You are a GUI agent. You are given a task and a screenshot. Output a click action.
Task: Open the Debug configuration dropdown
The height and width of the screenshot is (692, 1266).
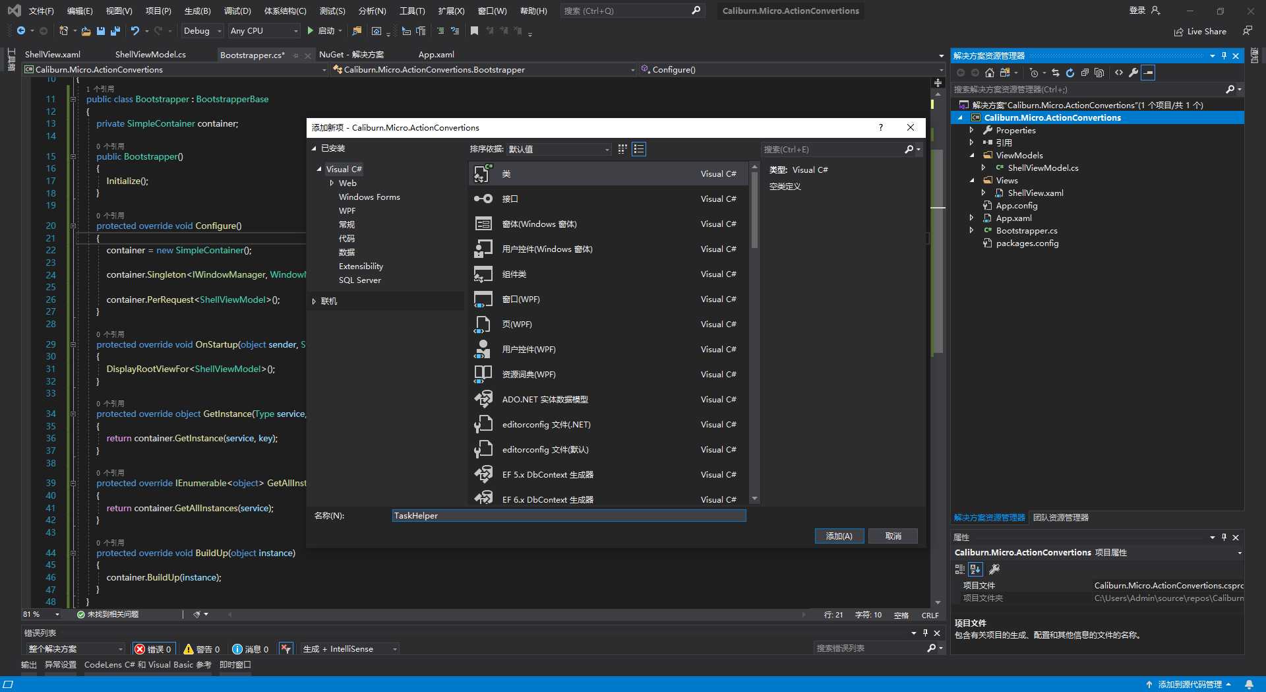(x=202, y=31)
